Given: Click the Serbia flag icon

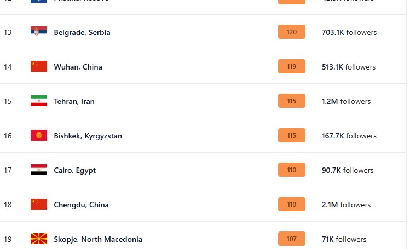Looking at the screenshot, I should (x=39, y=32).
